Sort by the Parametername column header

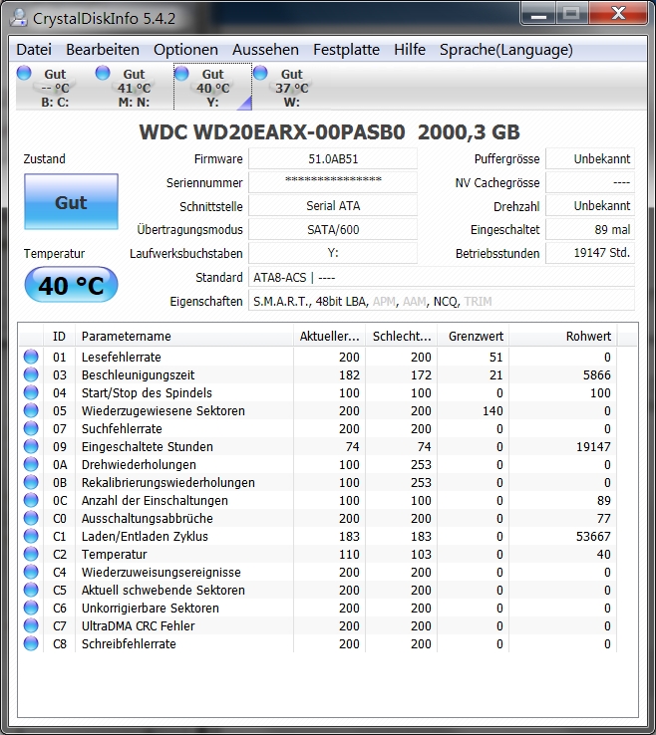pyautogui.click(x=184, y=336)
